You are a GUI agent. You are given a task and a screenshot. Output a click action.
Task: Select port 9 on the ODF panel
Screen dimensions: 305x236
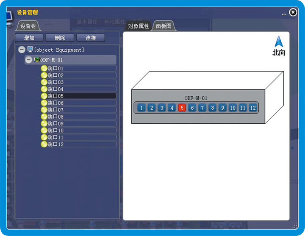click(x=222, y=108)
